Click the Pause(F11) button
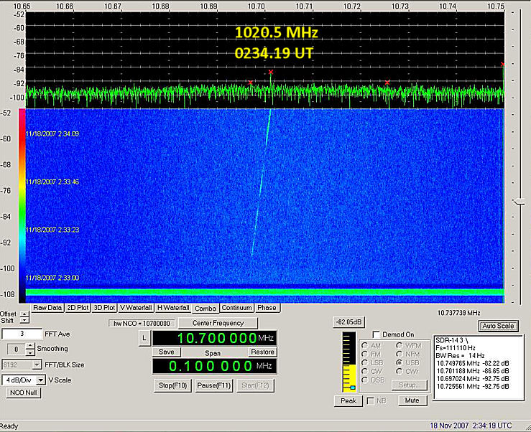This screenshot has width=531, height=432. coord(214,385)
